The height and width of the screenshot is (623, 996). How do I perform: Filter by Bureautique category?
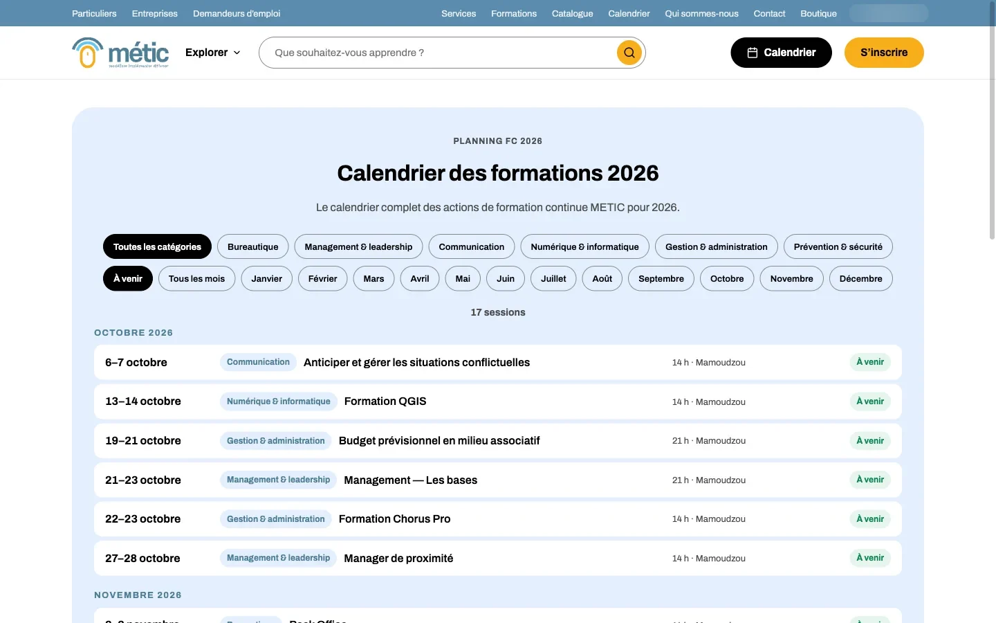pos(252,246)
